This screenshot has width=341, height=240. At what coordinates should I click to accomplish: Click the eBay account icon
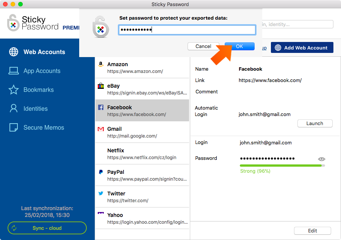coord(101,86)
